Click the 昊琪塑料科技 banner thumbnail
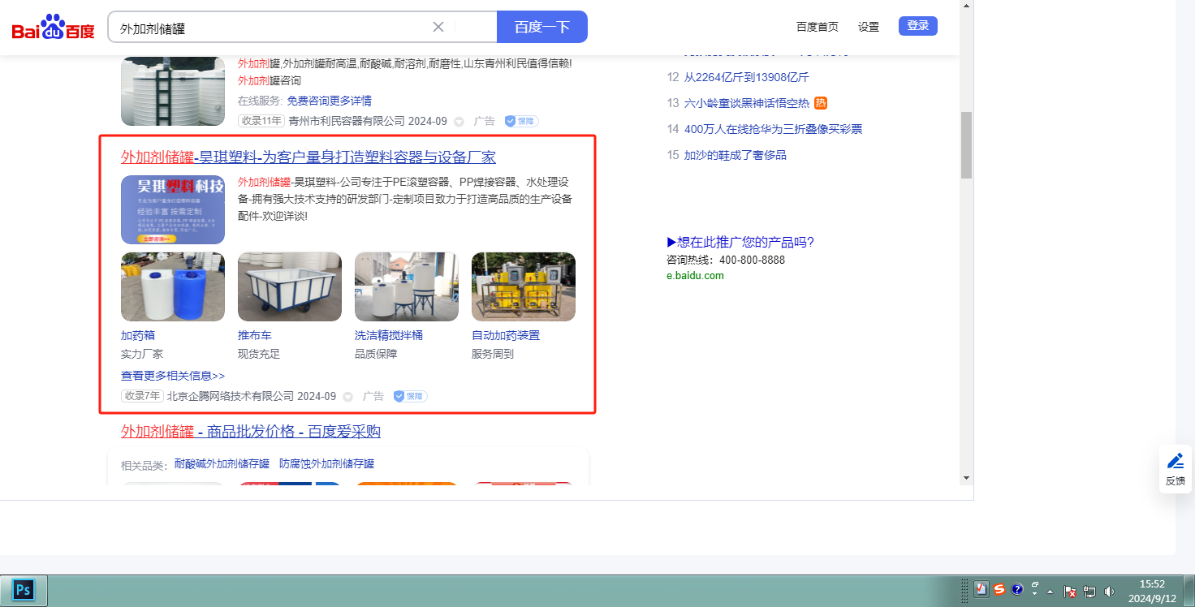 (x=173, y=209)
